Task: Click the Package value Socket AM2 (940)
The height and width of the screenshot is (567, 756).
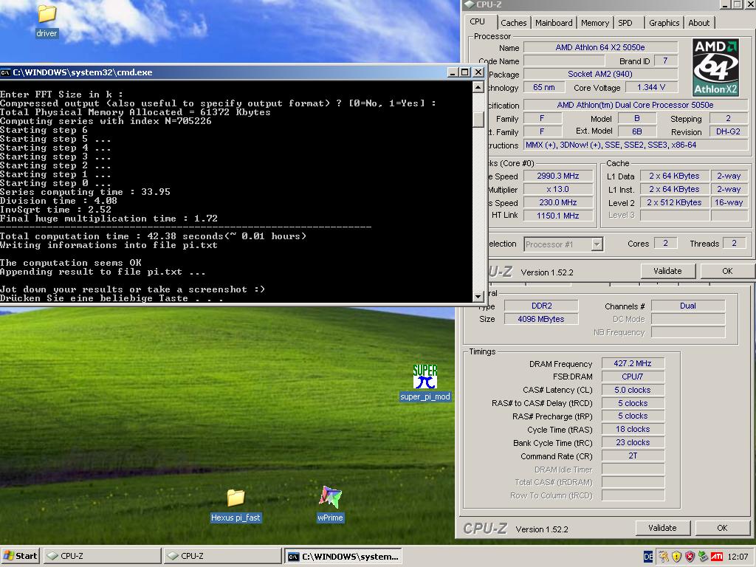Action: pyautogui.click(x=600, y=74)
